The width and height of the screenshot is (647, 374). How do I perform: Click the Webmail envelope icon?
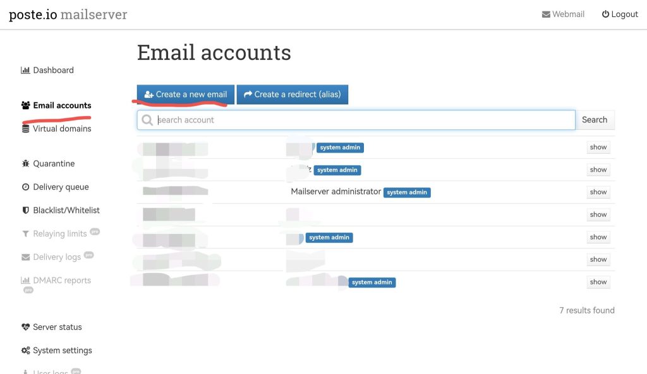pyautogui.click(x=546, y=15)
